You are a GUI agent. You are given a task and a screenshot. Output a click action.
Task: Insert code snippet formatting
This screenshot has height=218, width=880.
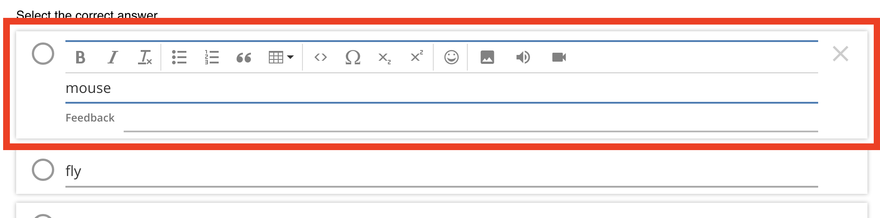click(x=320, y=57)
